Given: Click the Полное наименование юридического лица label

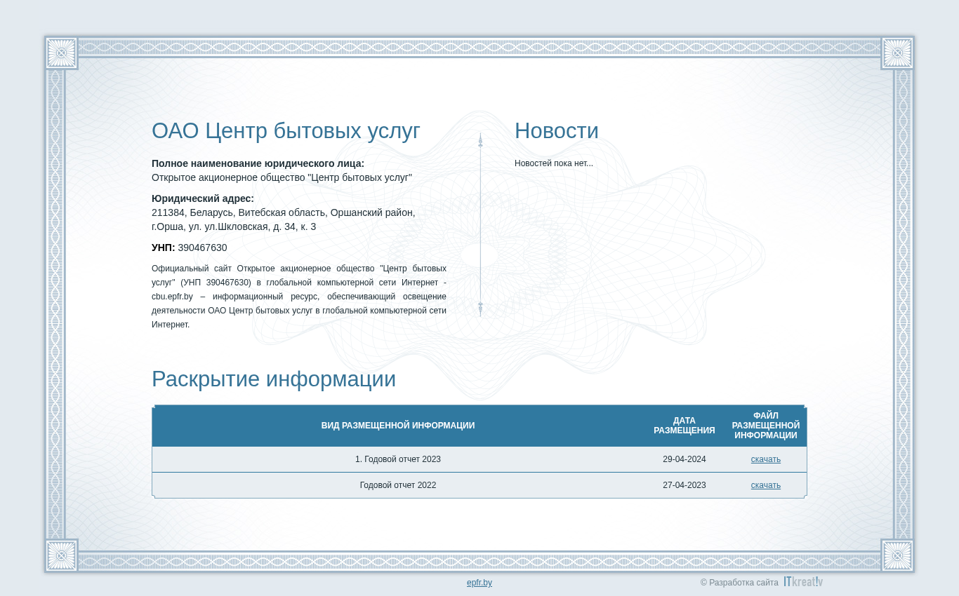Looking at the screenshot, I should point(258,163).
